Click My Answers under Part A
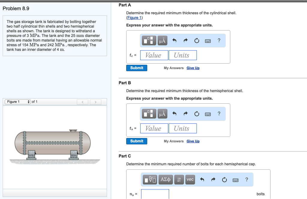 click(174, 68)
